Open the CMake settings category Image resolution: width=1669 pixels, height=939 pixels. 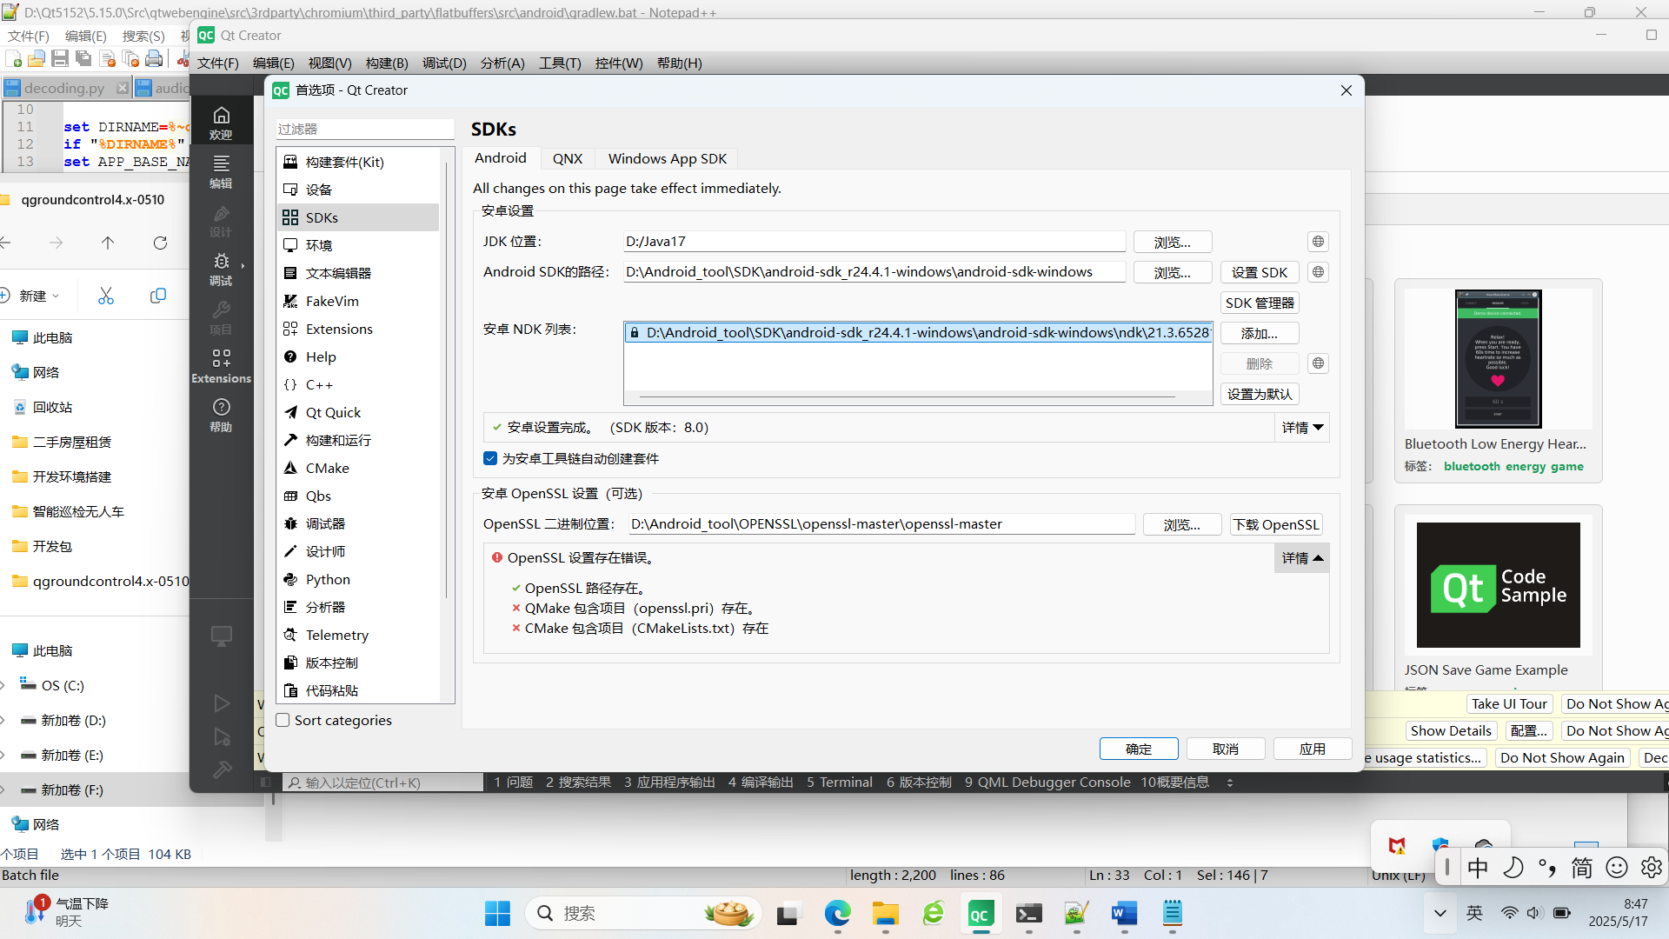click(328, 468)
